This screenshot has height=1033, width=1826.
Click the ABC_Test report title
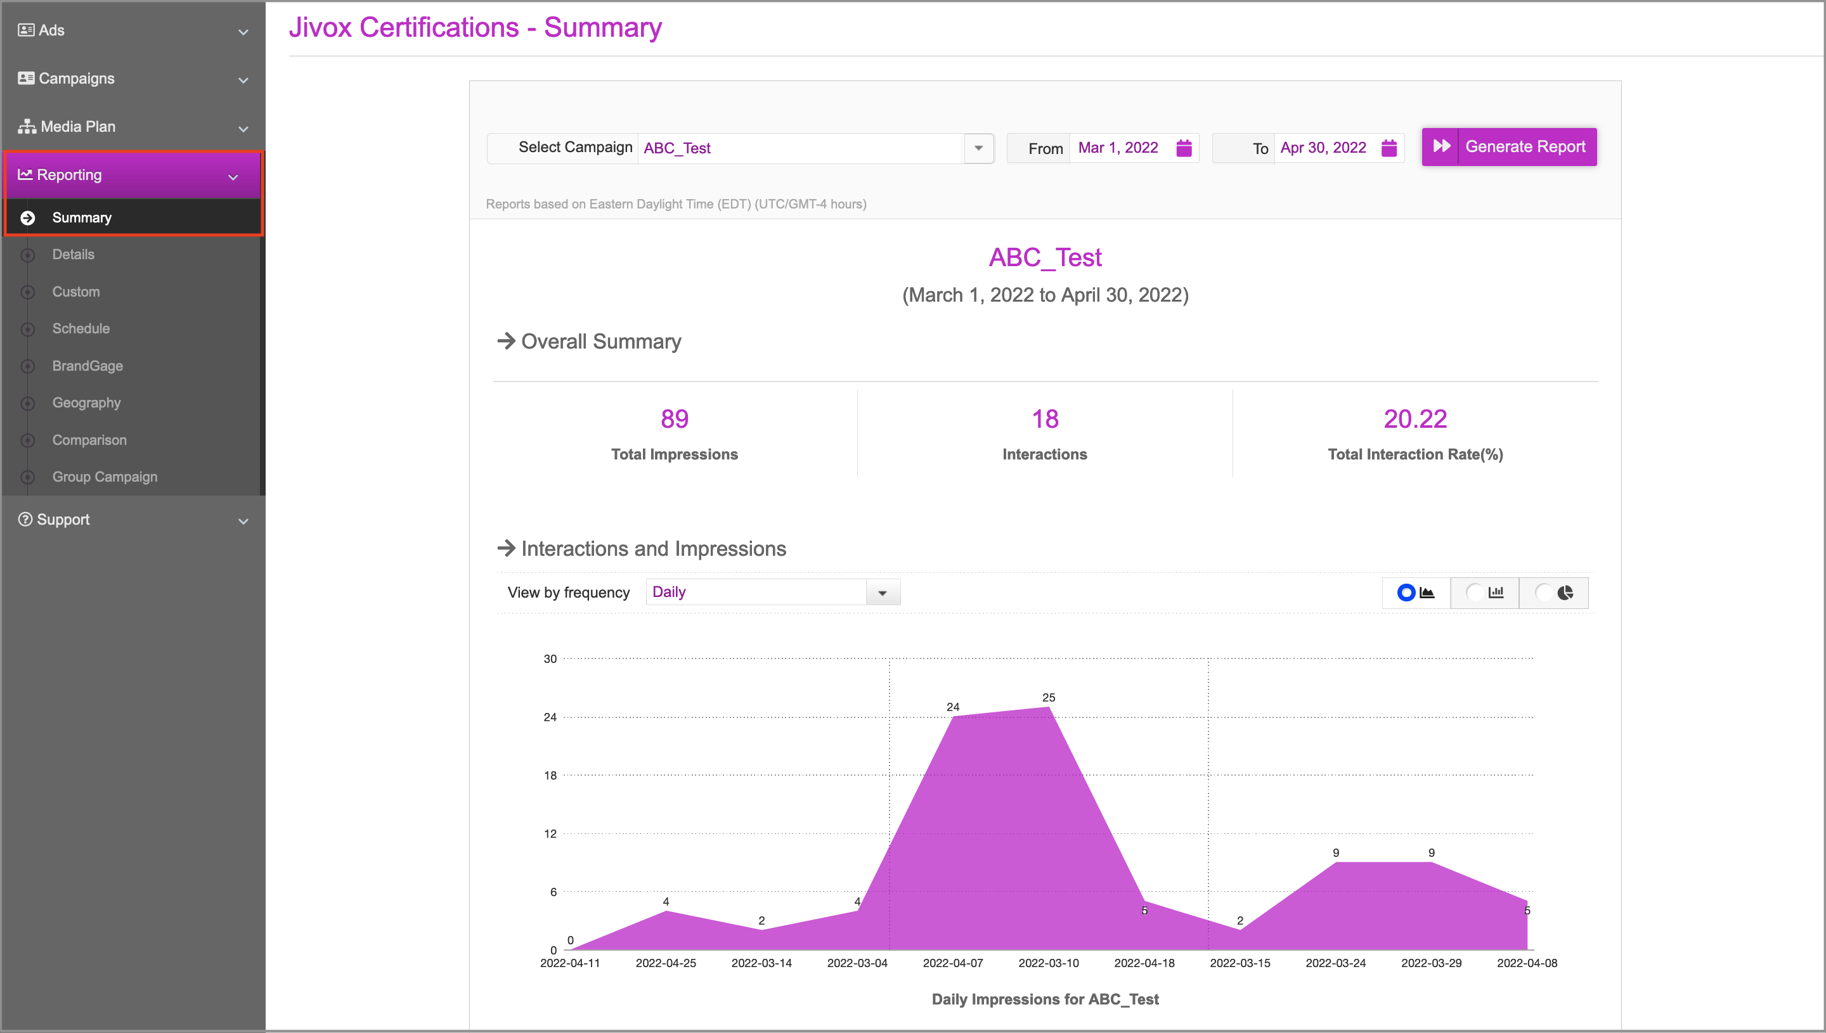coord(1045,257)
